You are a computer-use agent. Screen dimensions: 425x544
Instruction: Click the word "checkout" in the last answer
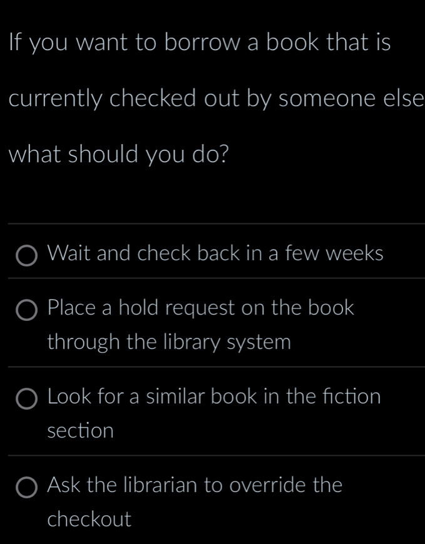(90, 519)
